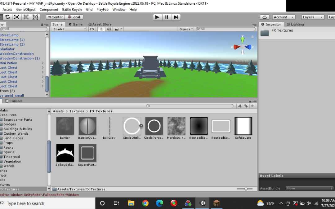Click the Project search field

pos(190,106)
